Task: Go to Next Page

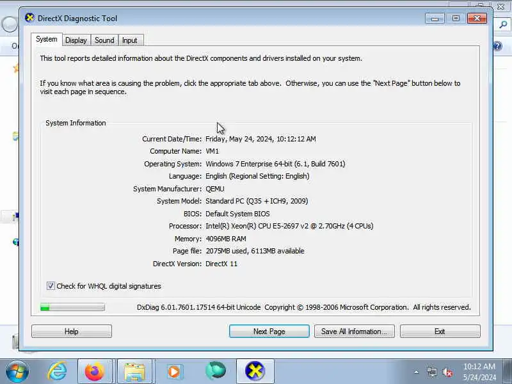Action: tap(269, 332)
